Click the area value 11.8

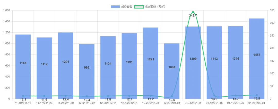point(108,100)
